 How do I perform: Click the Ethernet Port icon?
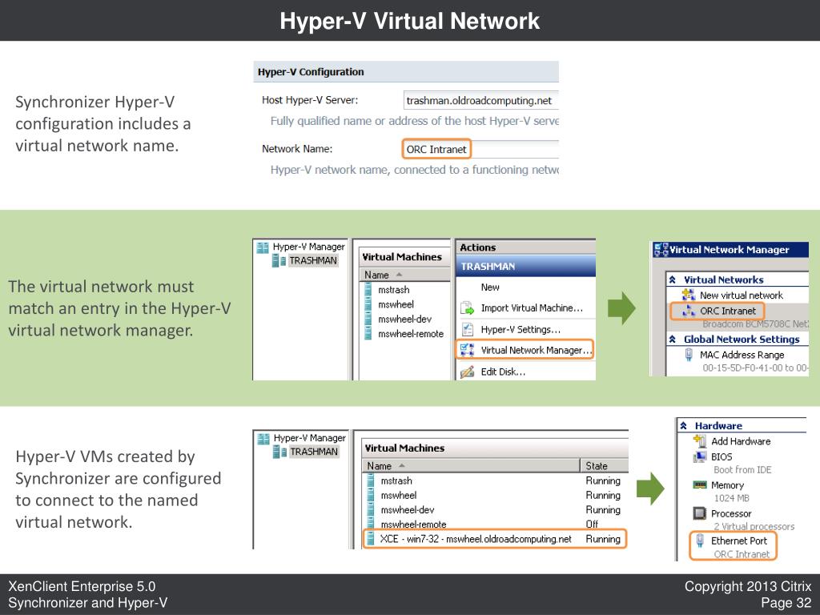click(700, 541)
